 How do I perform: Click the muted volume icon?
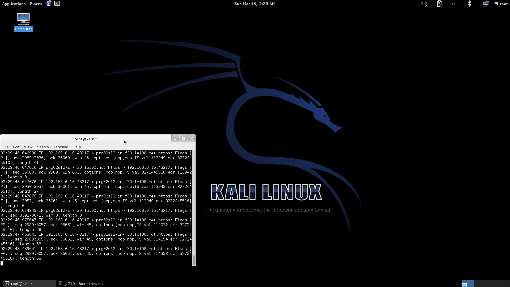[424, 4]
